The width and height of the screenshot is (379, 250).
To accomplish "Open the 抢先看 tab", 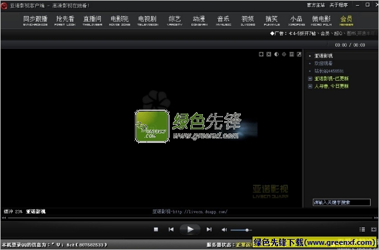I will coord(65,21).
